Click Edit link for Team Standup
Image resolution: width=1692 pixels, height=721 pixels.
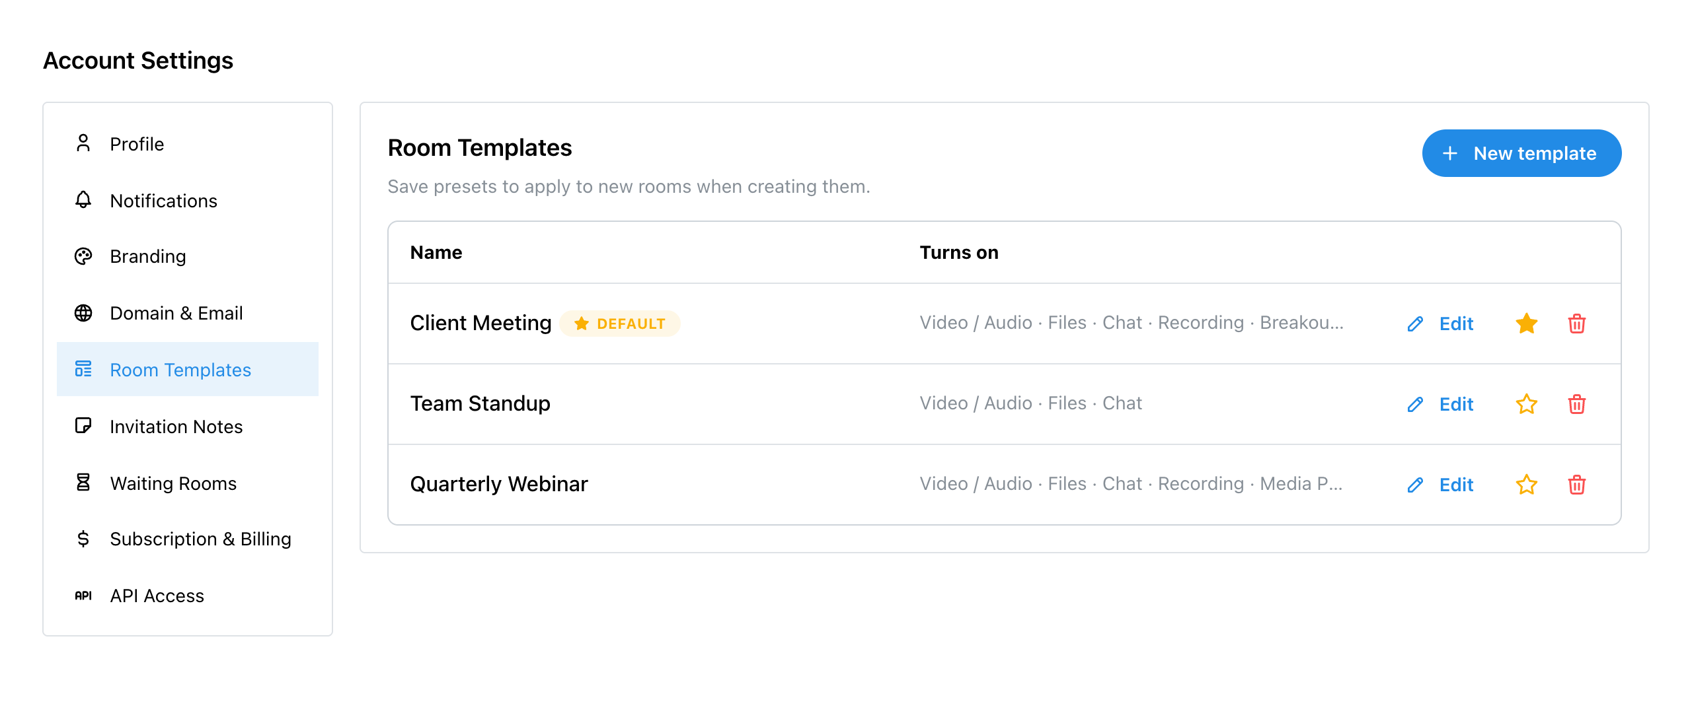coord(1457,404)
